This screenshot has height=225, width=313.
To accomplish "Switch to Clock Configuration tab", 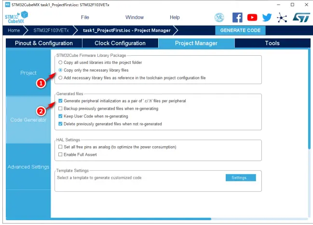I will [120, 43].
